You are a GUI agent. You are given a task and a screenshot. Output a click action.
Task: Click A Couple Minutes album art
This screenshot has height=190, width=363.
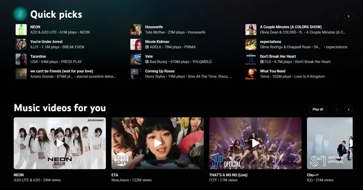pos(251,30)
